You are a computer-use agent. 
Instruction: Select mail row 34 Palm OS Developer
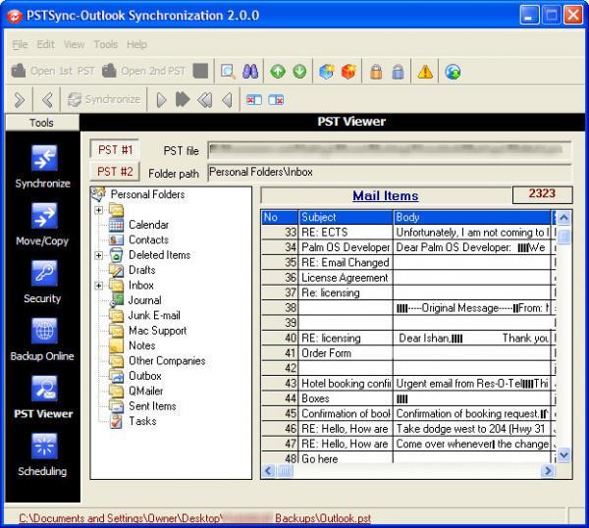(x=408, y=247)
